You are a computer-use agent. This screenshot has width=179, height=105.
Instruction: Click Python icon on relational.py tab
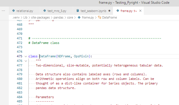point(14,11)
